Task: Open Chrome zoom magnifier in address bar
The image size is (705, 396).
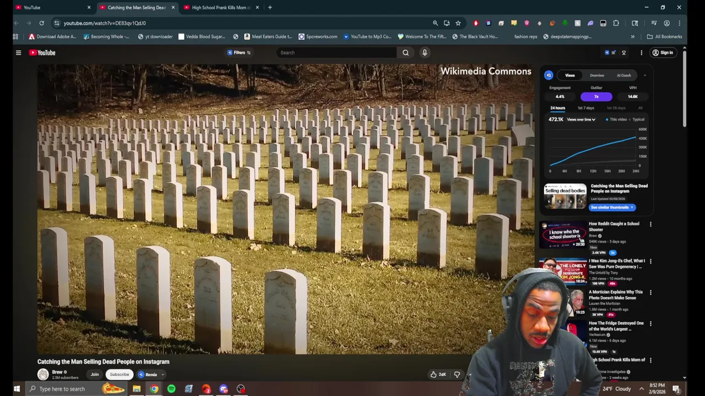Action: [x=435, y=23]
